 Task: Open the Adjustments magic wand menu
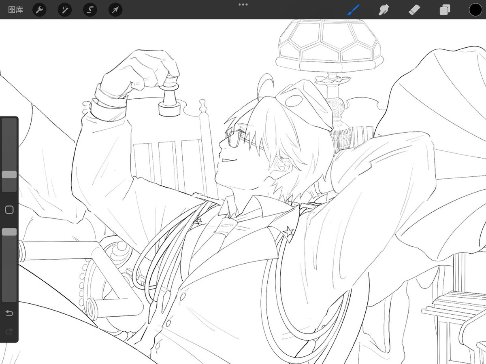pyautogui.click(x=65, y=10)
